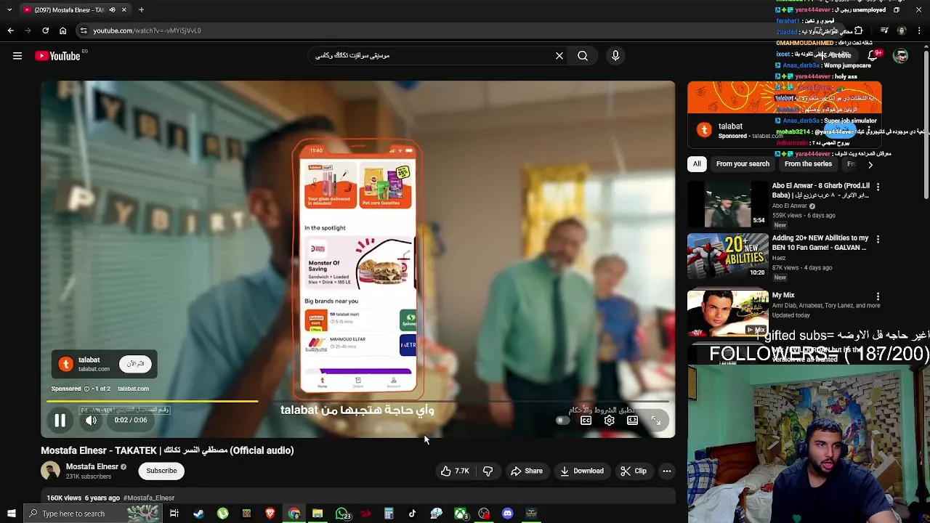Open Brave browser from the taskbar

click(x=270, y=514)
